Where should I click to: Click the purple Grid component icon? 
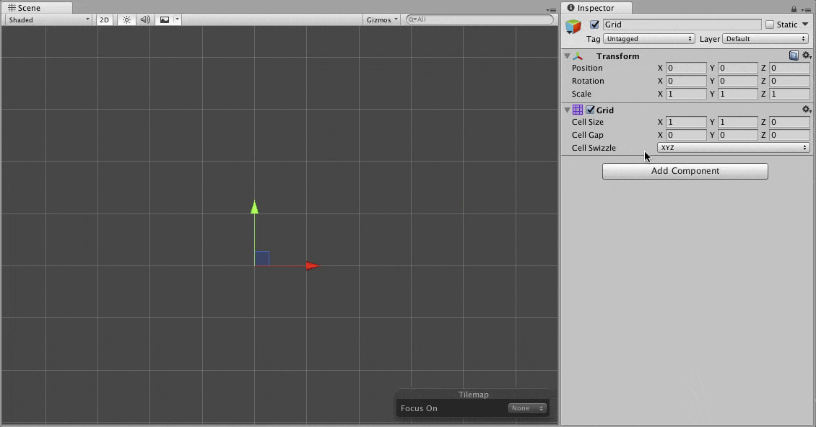(578, 110)
